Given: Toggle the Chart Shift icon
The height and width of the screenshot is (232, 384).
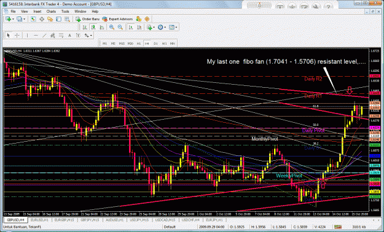Looking at the screenshot, I should pyautogui.click(x=139, y=27).
